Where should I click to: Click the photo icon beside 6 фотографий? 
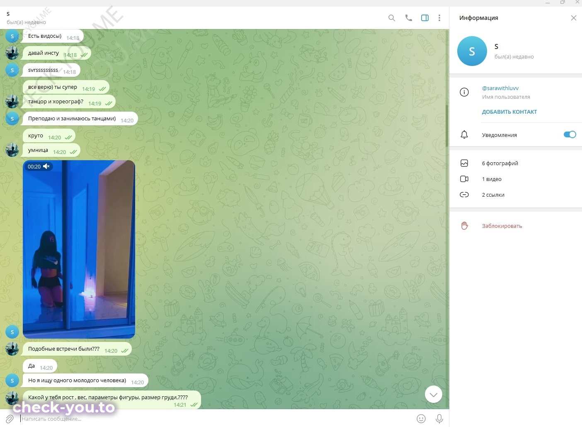click(x=464, y=163)
